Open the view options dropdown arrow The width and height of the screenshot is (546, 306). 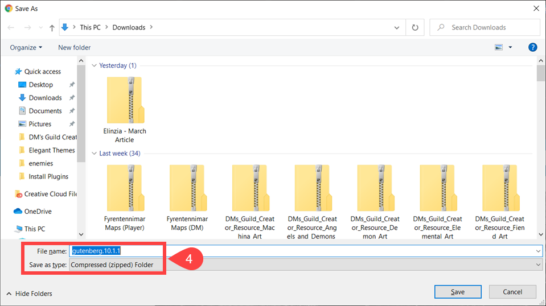(x=510, y=47)
